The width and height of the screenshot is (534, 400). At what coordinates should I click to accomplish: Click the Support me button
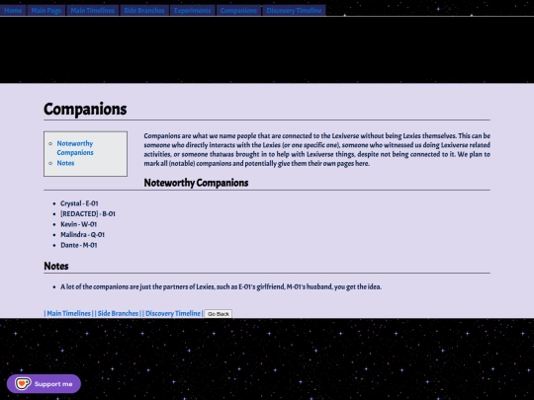pos(44,383)
